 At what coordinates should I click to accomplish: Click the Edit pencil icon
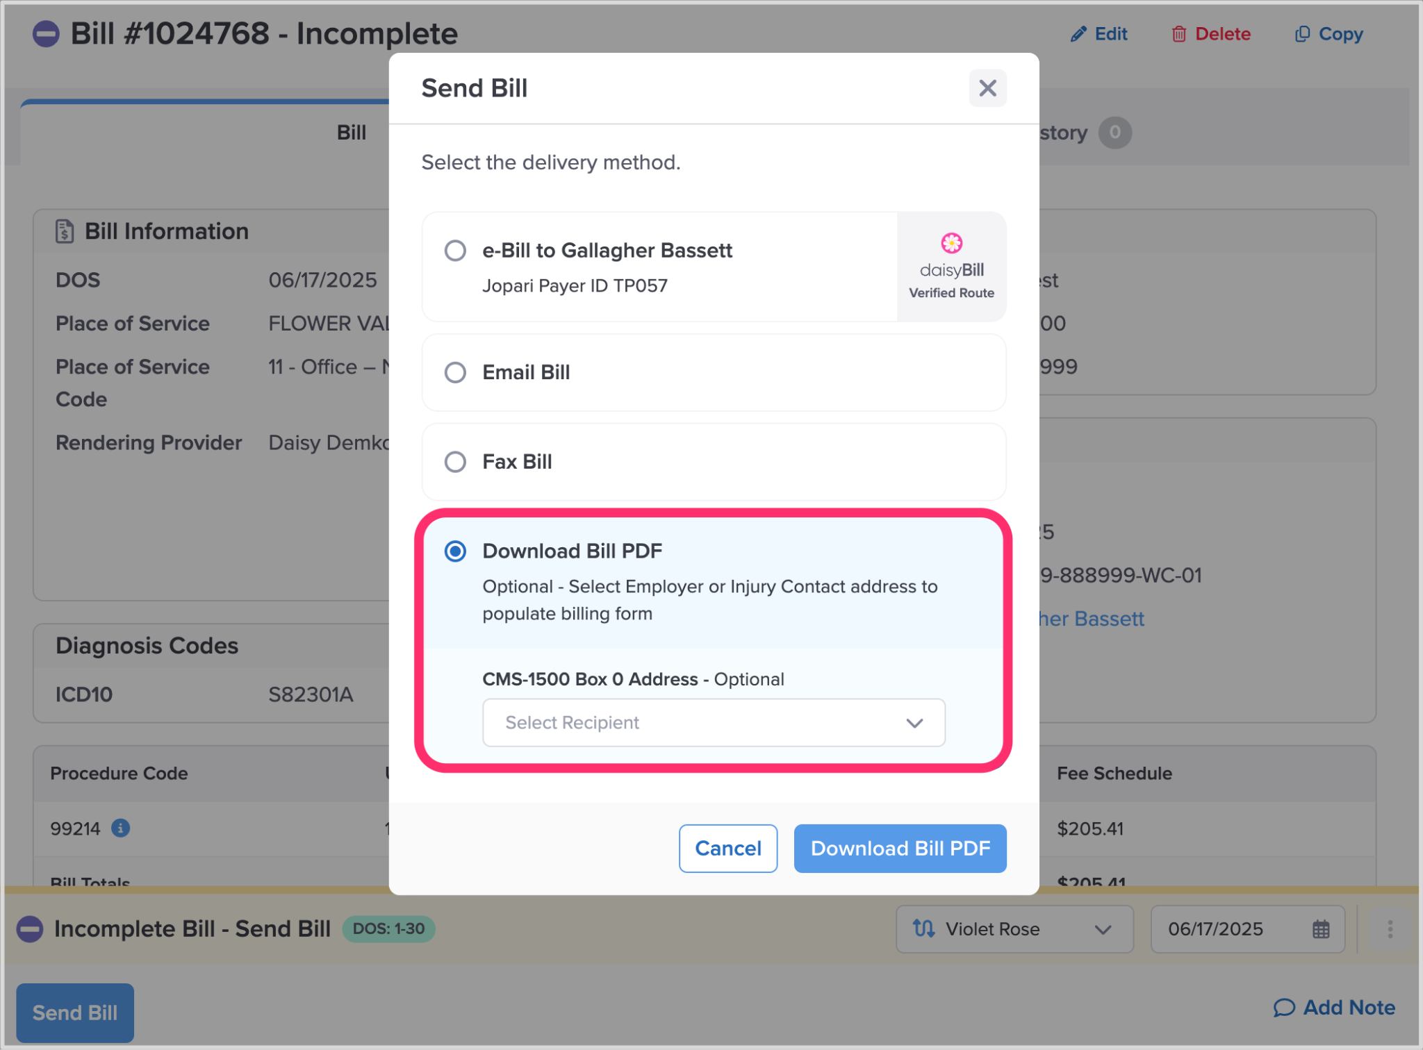tap(1078, 34)
